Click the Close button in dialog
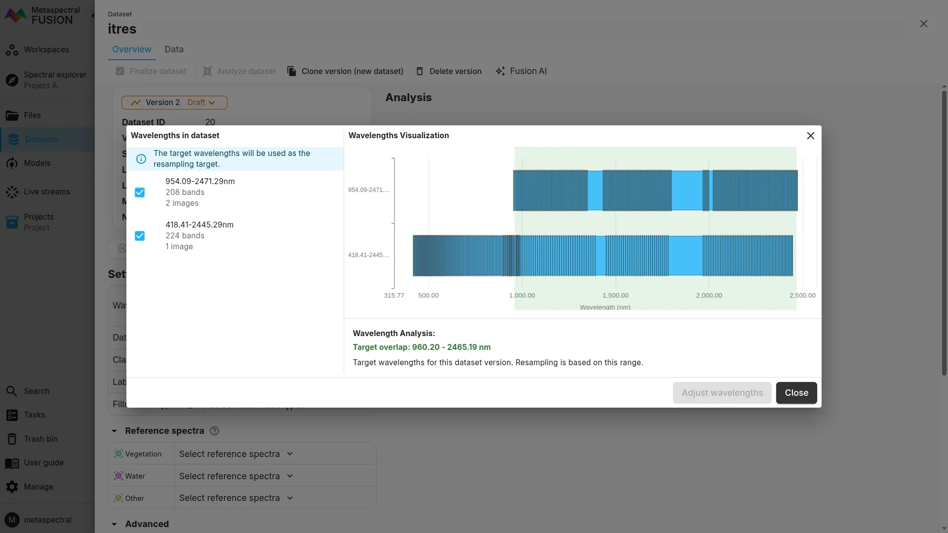 pyautogui.click(x=796, y=393)
